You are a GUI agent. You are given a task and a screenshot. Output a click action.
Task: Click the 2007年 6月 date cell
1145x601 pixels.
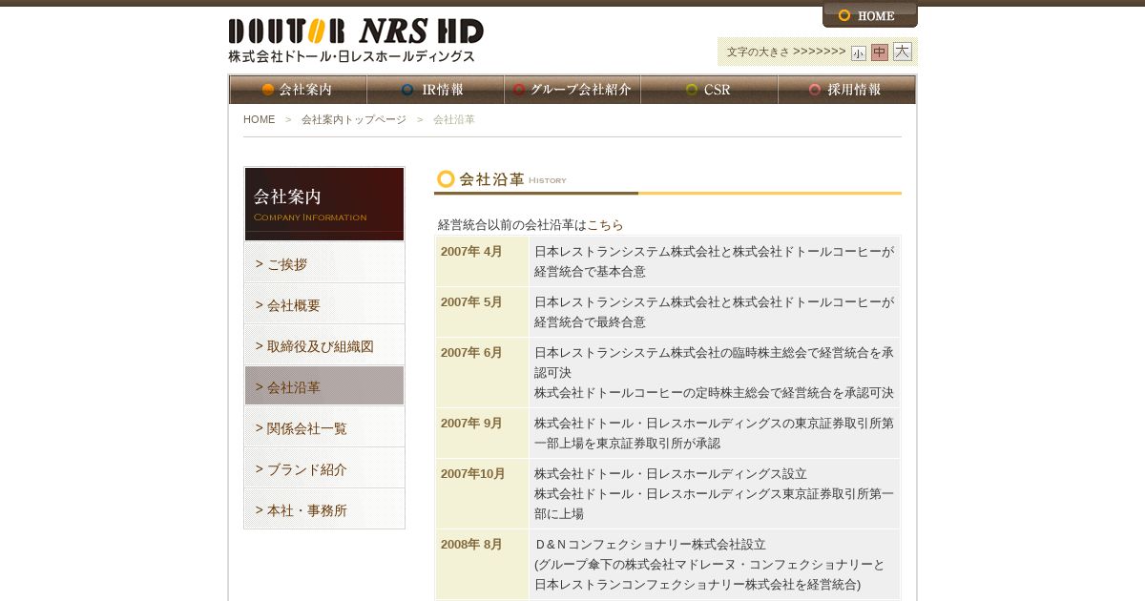[x=482, y=372]
